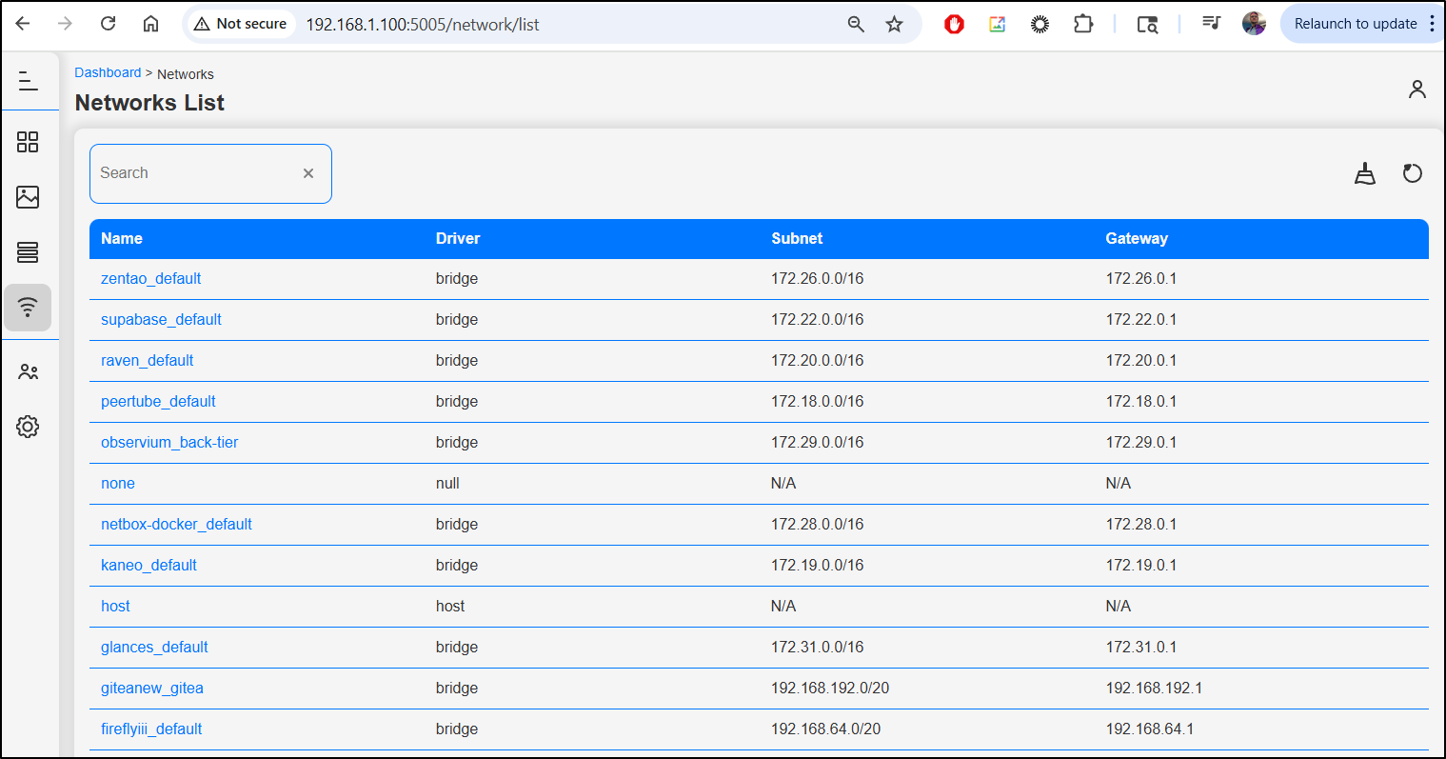This screenshot has height=759, width=1446.
Task: Open the kaneo_default network
Action: [x=149, y=565]
